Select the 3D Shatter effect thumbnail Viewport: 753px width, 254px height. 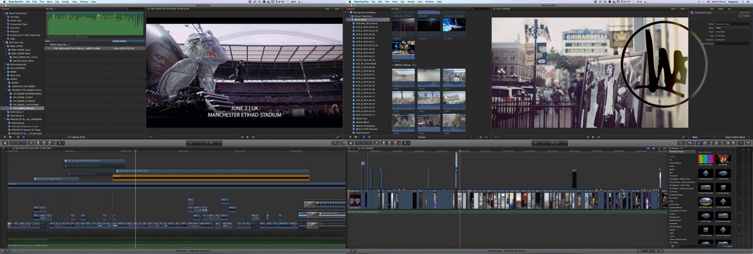(723, 159)
